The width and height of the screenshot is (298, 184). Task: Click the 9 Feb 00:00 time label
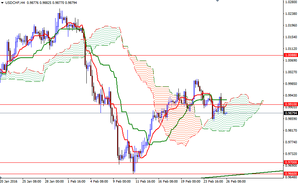(122, 181)
